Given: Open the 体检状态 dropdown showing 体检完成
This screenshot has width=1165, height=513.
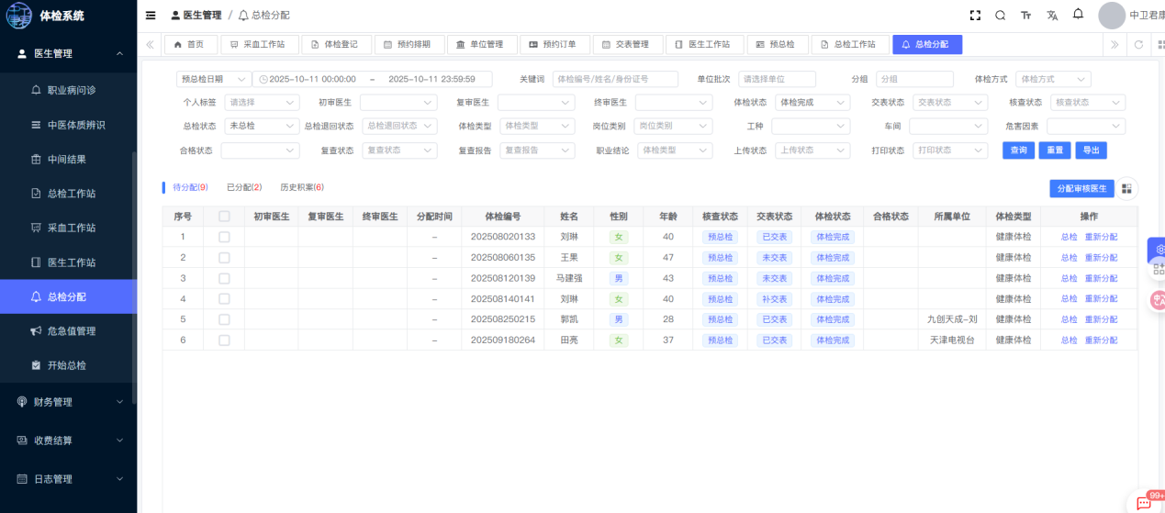Looking at the screenshot, I should click(811, 103).
